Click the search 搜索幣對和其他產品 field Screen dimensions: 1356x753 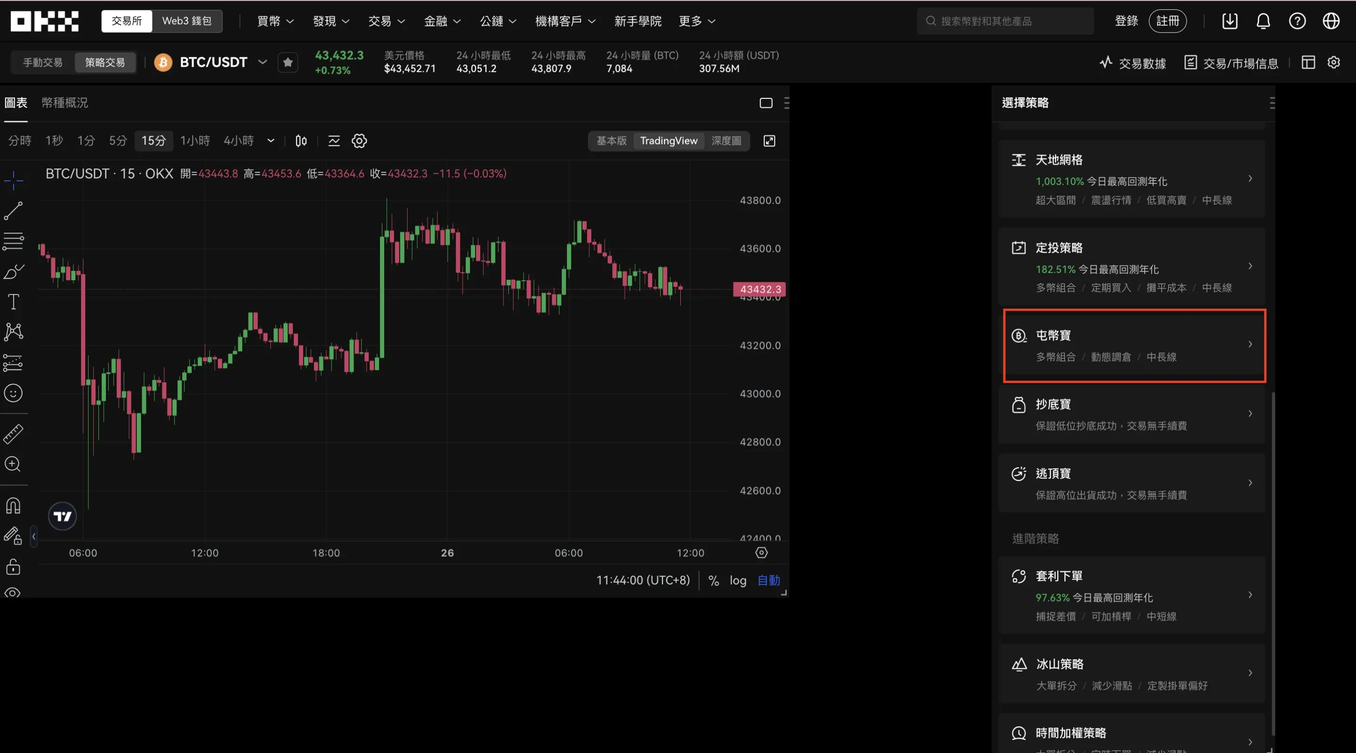click(1005, 21)
